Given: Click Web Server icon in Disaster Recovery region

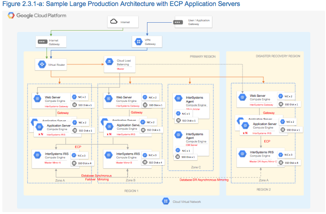Looking at the screenshot, I should point(242,97).
